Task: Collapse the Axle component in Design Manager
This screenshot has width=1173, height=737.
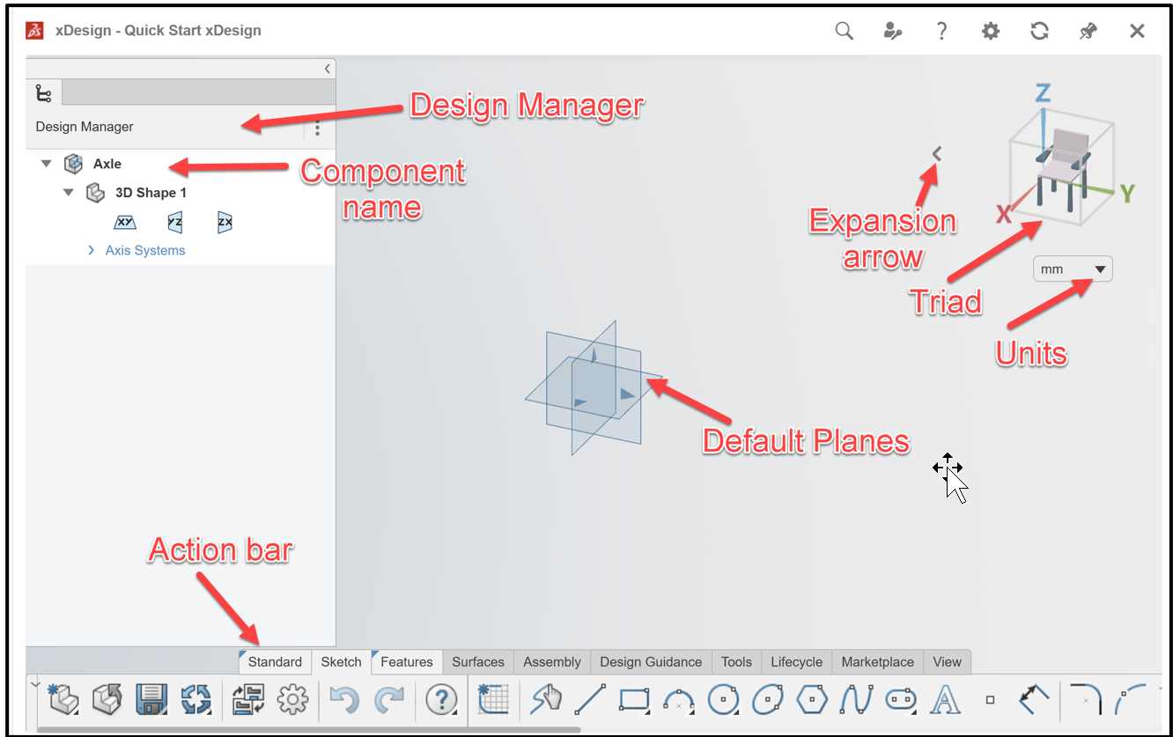Action: (46, 163)
